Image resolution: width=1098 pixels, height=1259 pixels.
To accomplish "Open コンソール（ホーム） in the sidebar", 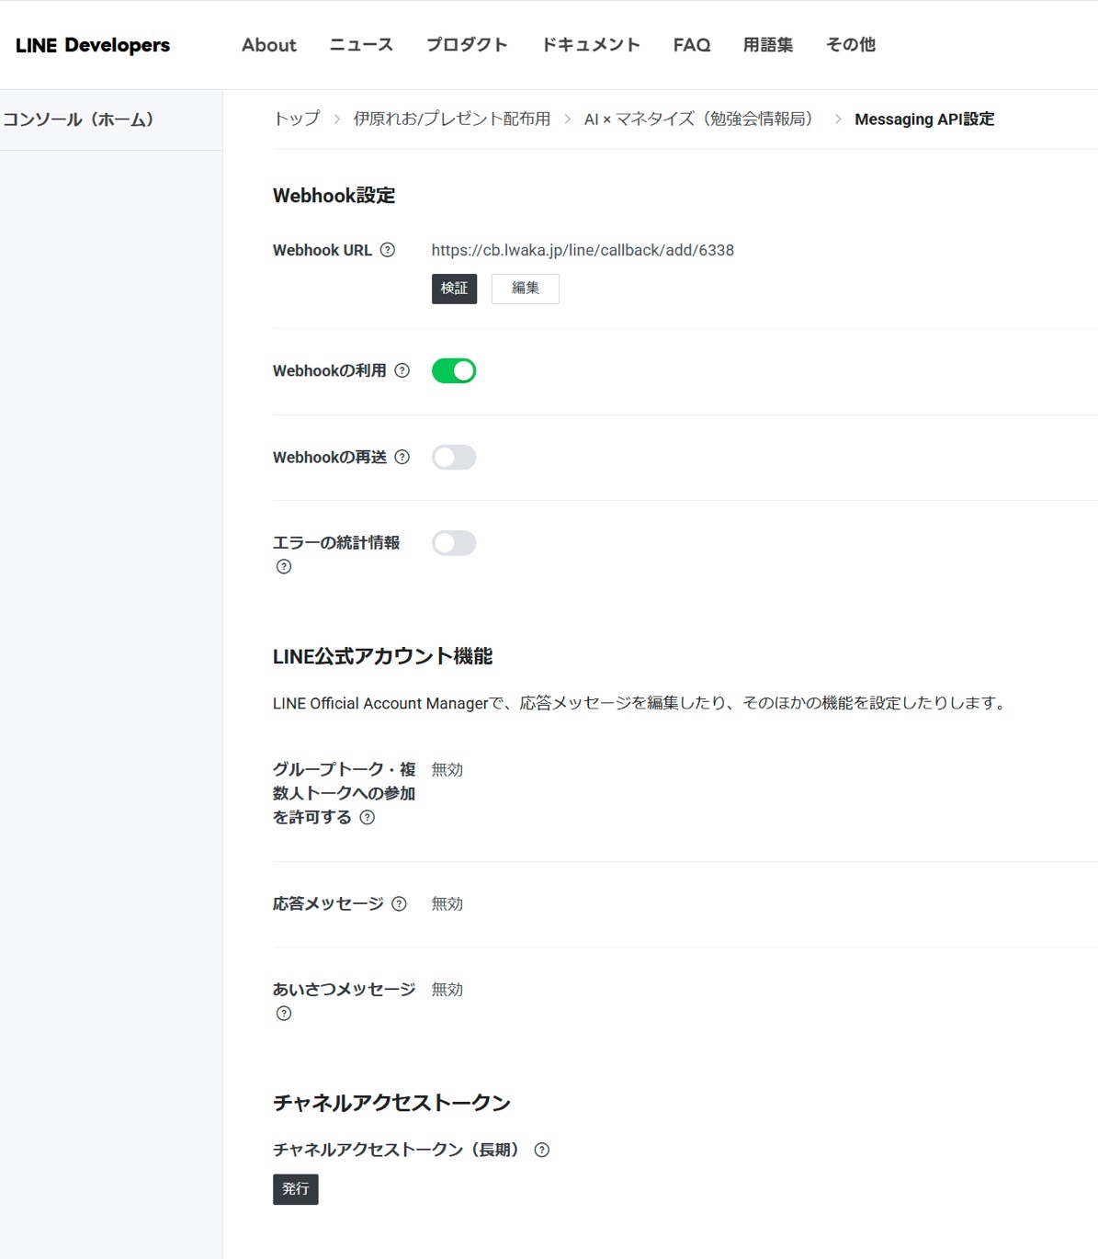I will [78, 119].
